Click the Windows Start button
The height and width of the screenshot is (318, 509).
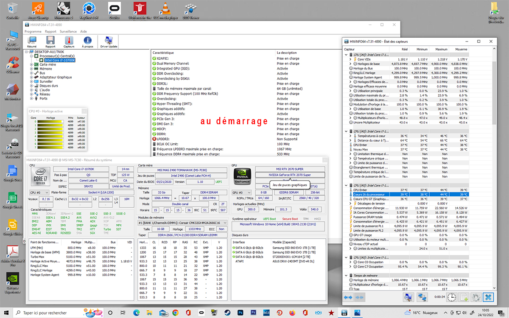point(6,313)
